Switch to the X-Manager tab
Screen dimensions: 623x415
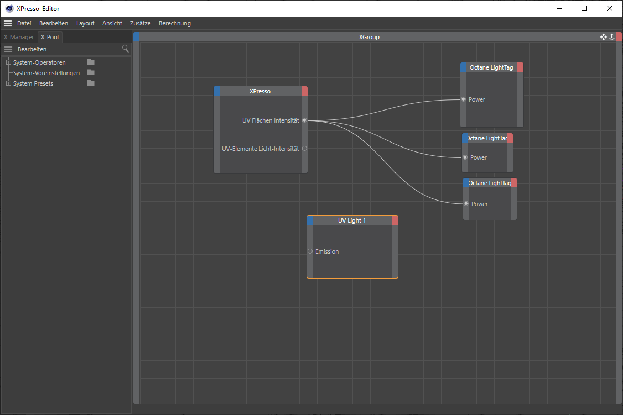click(19, 37)
